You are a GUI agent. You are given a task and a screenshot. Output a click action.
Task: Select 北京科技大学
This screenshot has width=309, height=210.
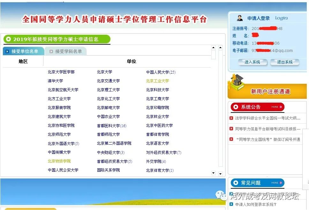coord(157,90)
